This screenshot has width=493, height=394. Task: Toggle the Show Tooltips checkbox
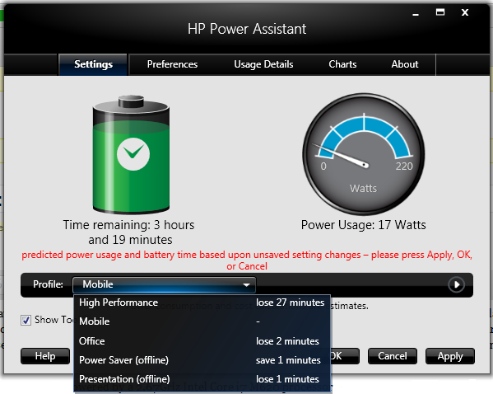[x=26, y=321]
